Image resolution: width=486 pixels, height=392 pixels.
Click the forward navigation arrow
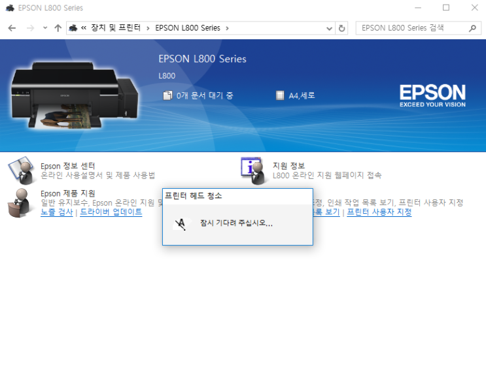30,28
